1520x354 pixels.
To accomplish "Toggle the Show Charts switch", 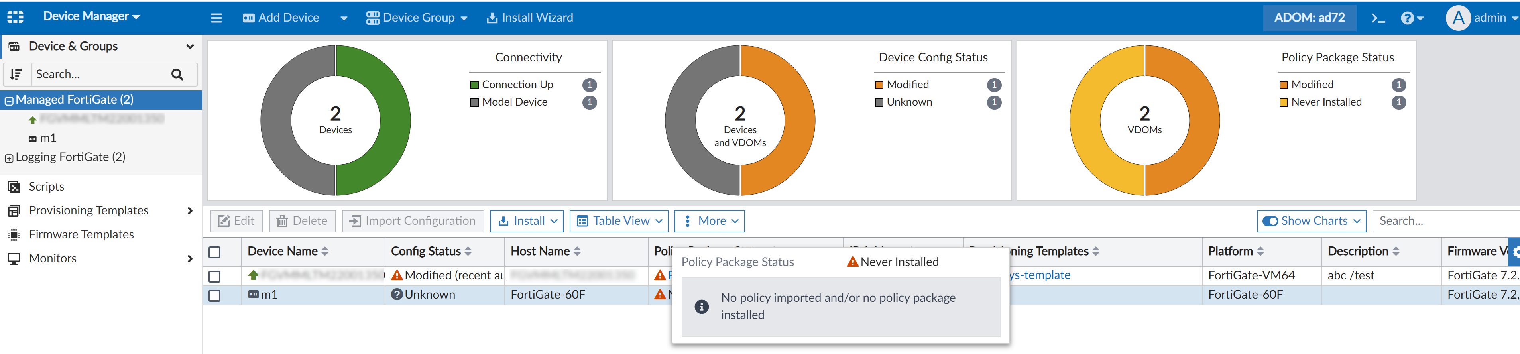I will point(1270,221).
